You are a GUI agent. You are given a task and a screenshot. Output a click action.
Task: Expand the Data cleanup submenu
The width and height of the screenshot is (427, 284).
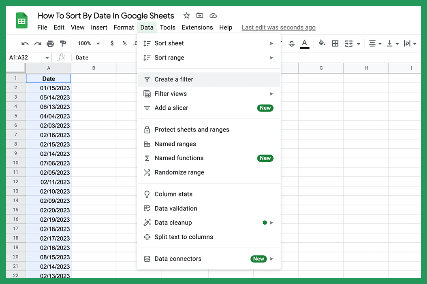(209, 223)
